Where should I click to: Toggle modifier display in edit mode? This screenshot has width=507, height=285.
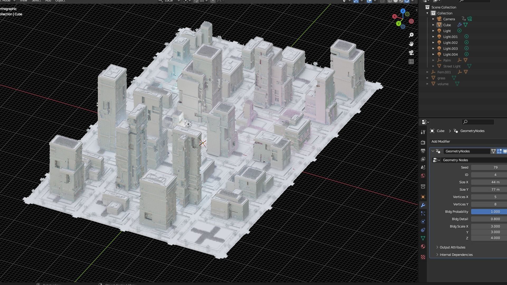pos(499,151)
